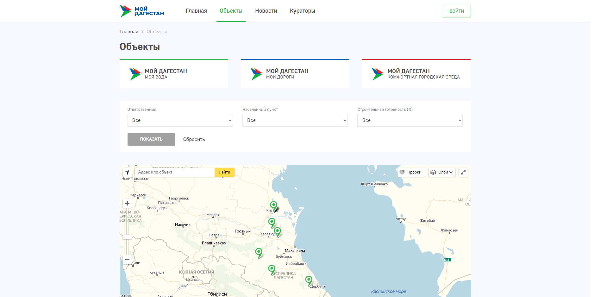Click the Каспийское море label on map
This screenshot has height=297, width=595.
click(389, 291)
